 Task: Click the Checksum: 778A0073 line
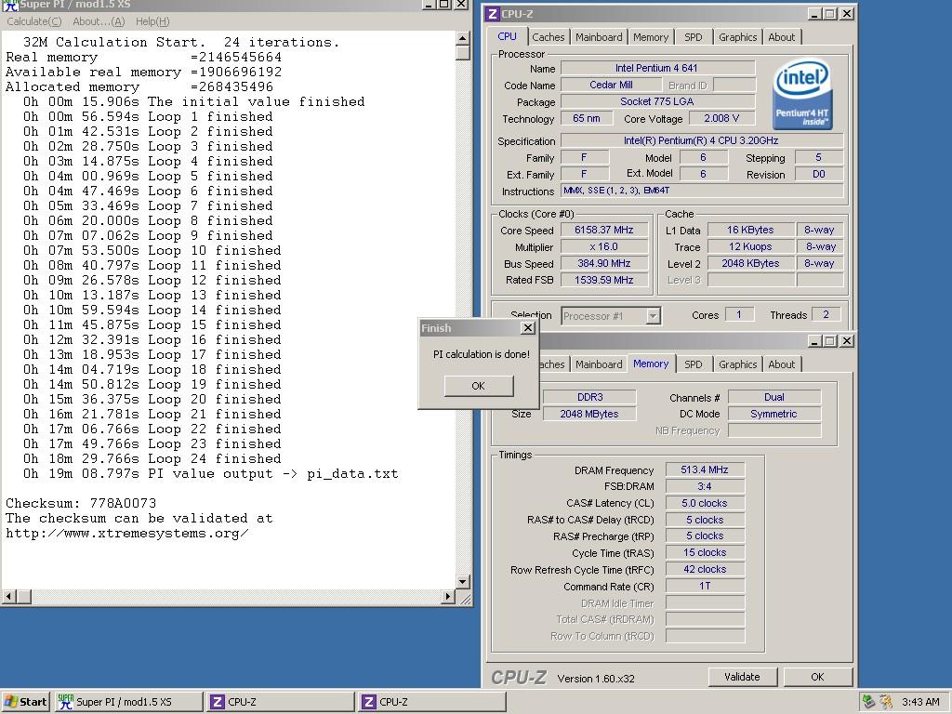[81, 503]
